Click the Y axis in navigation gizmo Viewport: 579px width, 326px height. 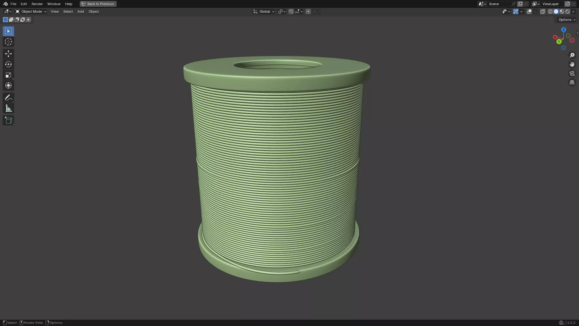pos(559,42)
